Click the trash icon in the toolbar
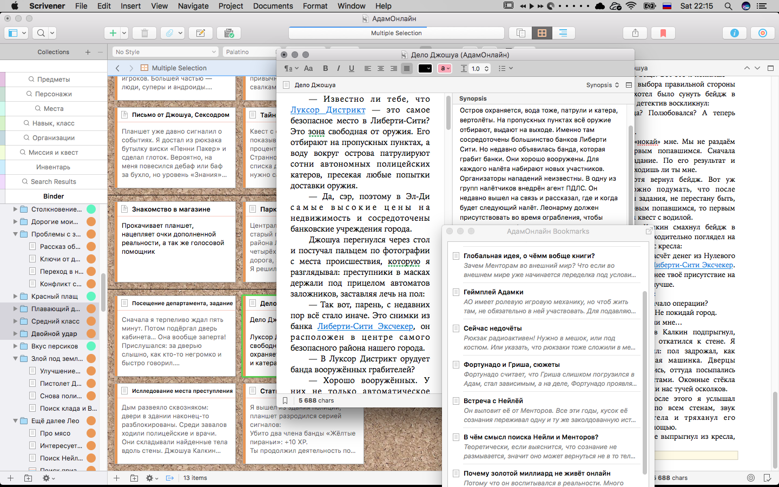 (x=144, y=33)
